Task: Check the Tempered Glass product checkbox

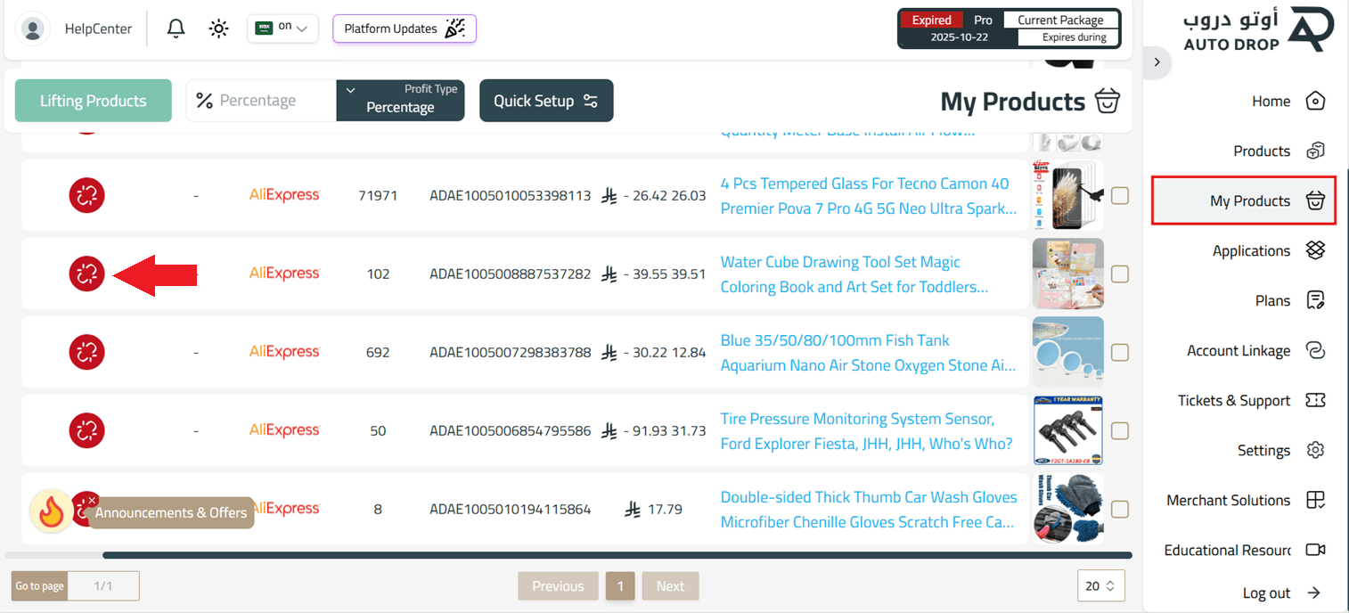Action: tap(1120, 195)
